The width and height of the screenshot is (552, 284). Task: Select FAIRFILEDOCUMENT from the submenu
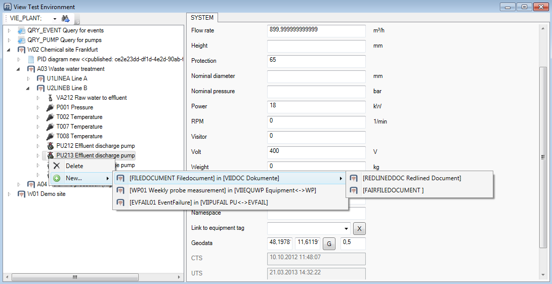pos(393,190)
